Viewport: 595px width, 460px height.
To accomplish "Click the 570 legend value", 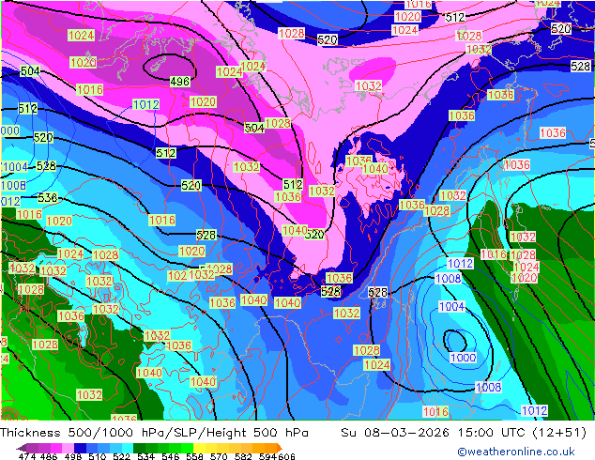I will 219,456.
